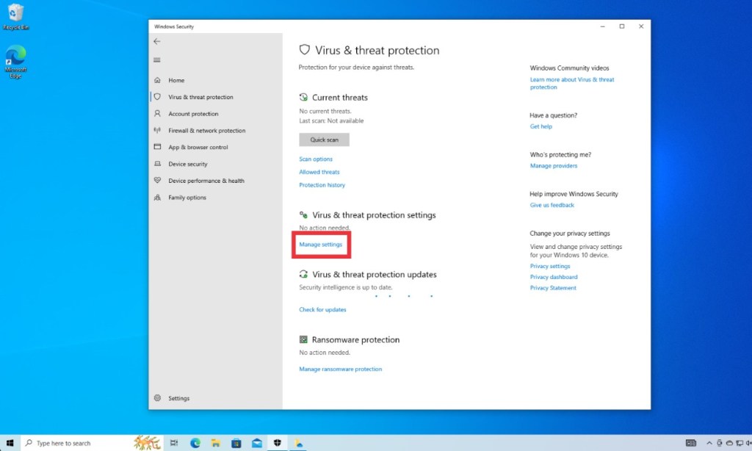Go back with the back arrow

click(157, 41)
